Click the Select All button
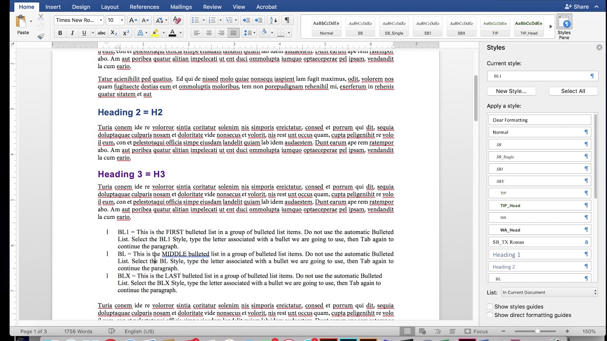The height and width of the screenshot is (341, 607). (573, 91)
